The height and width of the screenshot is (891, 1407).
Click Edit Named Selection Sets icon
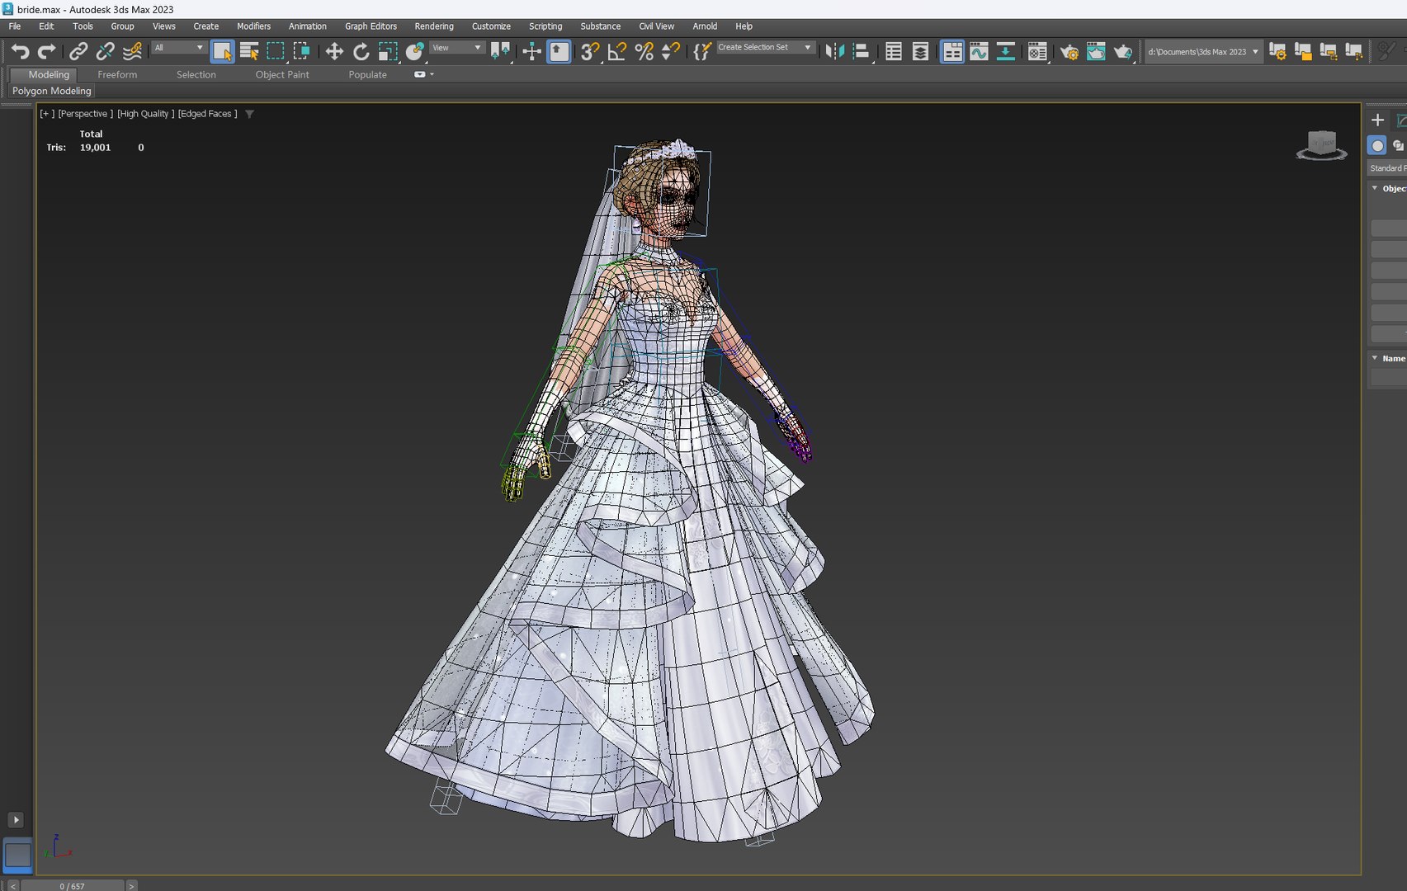(701, 52)
